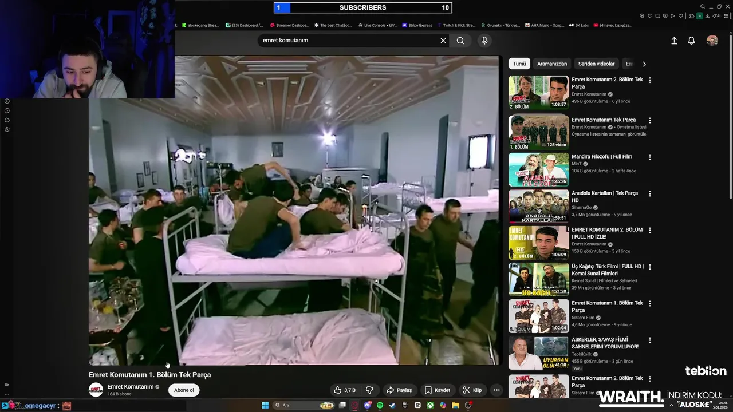Open options for ASKERLER, SAVAŞ FİLMİ video
Screen dimensions: 733x412
tap(649, 340)
